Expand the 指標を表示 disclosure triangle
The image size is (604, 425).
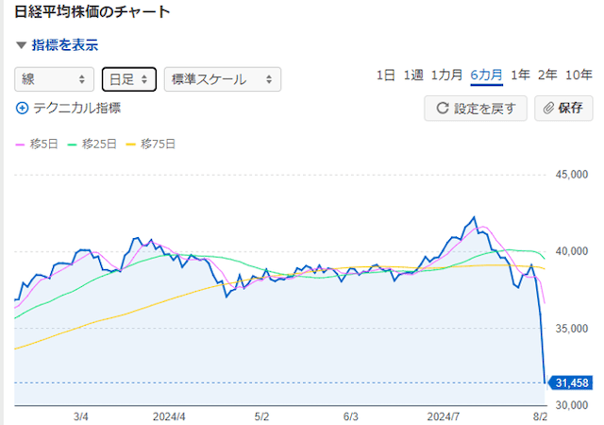click(x=21, y=45)
